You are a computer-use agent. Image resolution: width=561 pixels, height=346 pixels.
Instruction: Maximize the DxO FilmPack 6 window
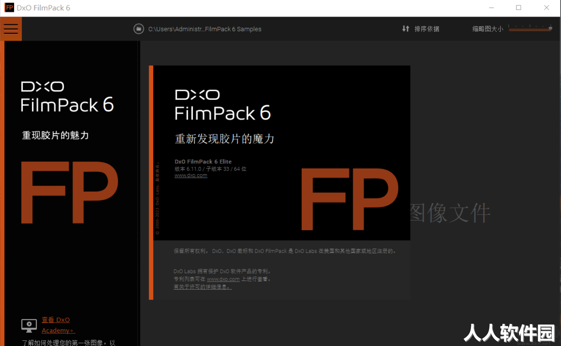click(518, 8)
